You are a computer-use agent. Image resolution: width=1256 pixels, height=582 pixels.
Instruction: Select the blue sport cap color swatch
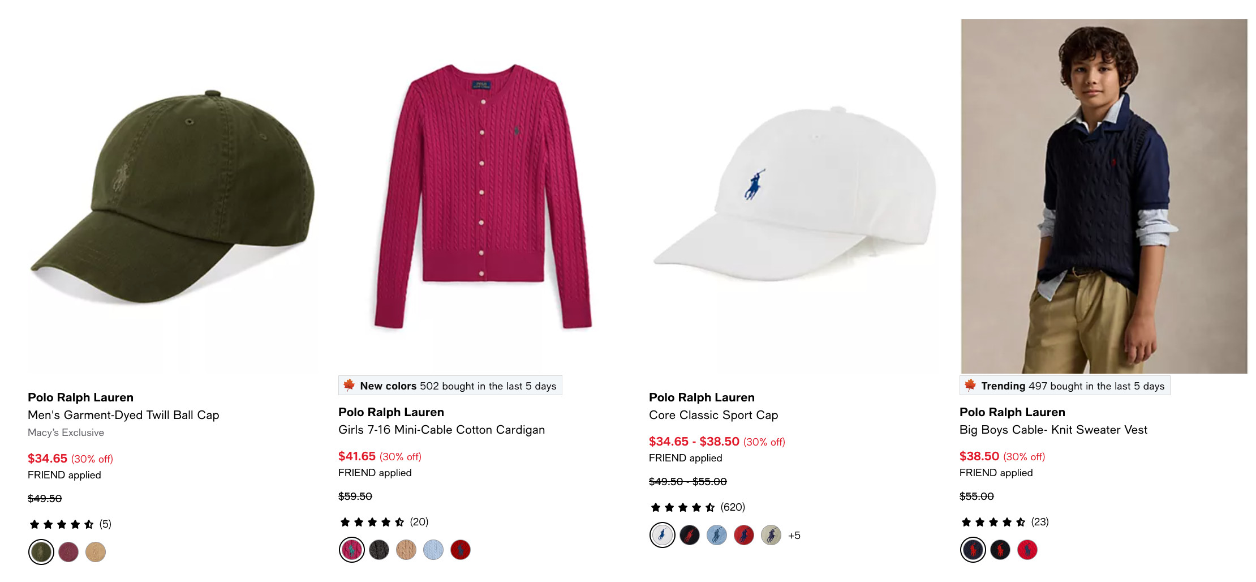tap(717, 534)
